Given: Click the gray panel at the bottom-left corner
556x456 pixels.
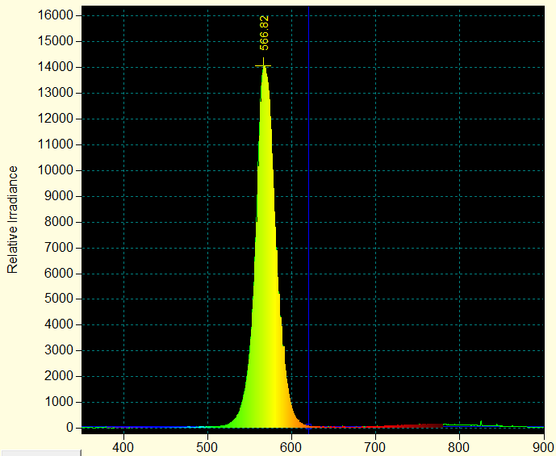Looking at the screenshot, I should (x=40, y=453).
